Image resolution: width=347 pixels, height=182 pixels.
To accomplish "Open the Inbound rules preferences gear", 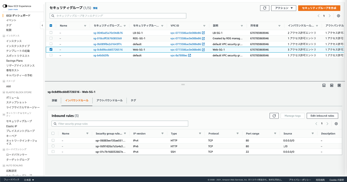I will pyautogui.click(x=336, y=124).
